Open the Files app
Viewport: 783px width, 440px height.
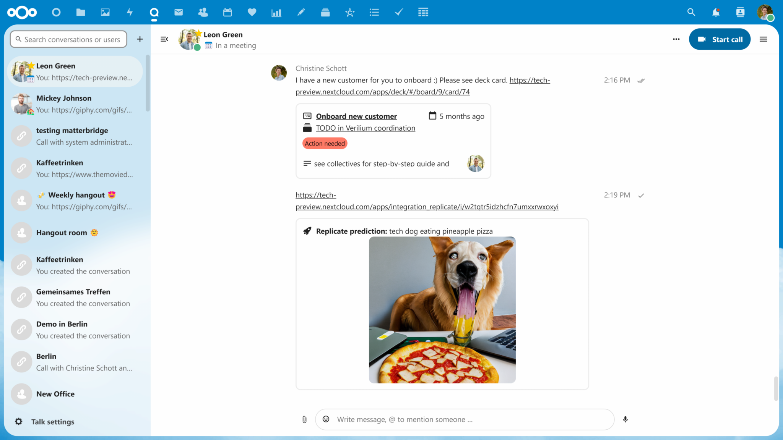pyautogui.click(x=81, y=12)
